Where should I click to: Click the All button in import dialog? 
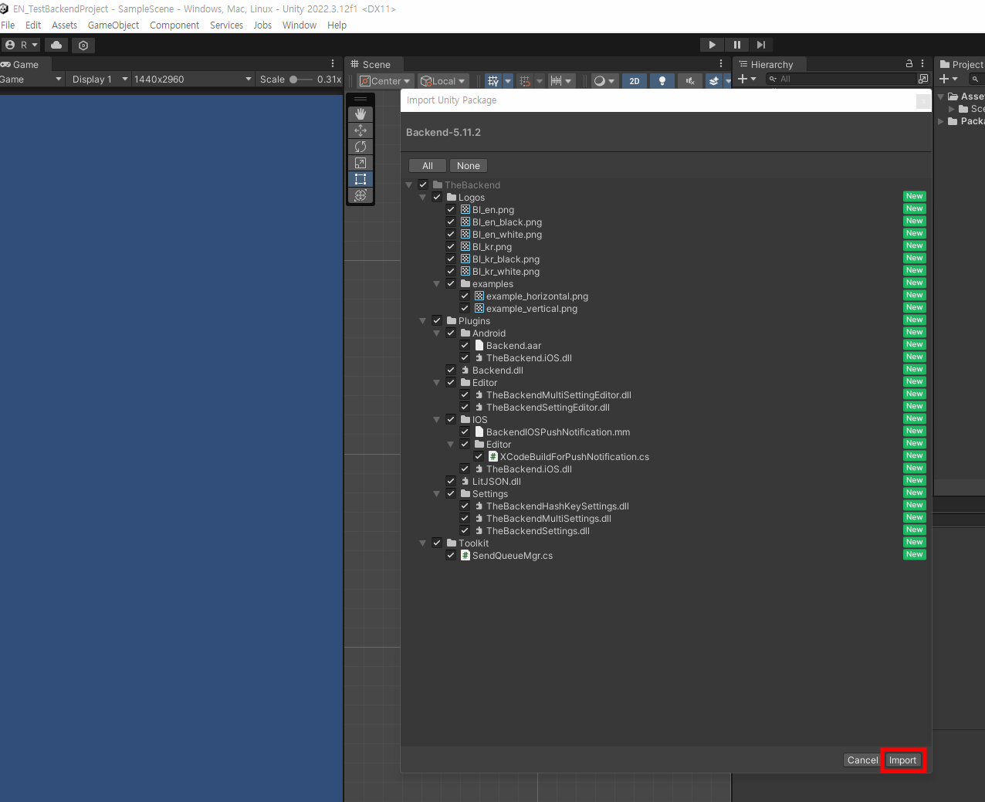(428, 166)
